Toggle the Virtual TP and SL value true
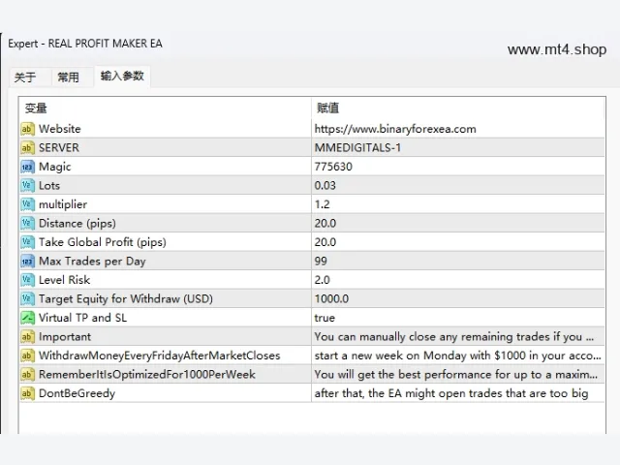Screen dimensions: 620x465 coord(325,318)
